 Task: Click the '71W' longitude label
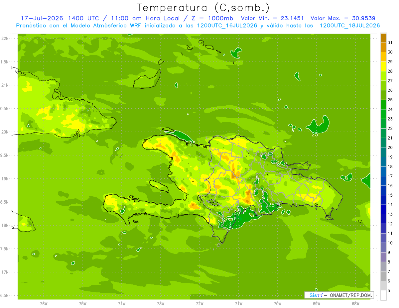pos(238,303)
